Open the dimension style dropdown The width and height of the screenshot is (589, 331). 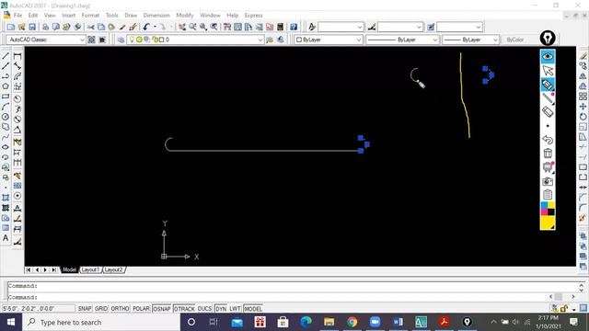click(400, 27)
